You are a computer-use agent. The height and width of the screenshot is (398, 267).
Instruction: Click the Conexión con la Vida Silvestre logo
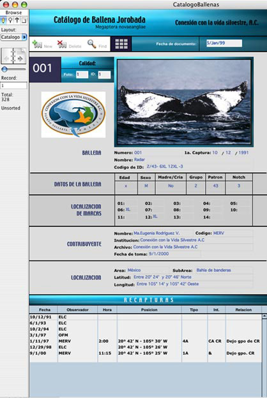click(x=73, y=114)
